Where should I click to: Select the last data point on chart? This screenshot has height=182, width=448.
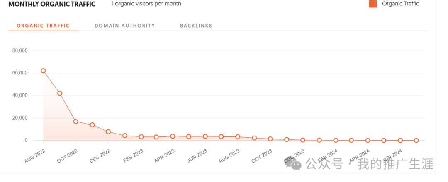click(416, 140)
